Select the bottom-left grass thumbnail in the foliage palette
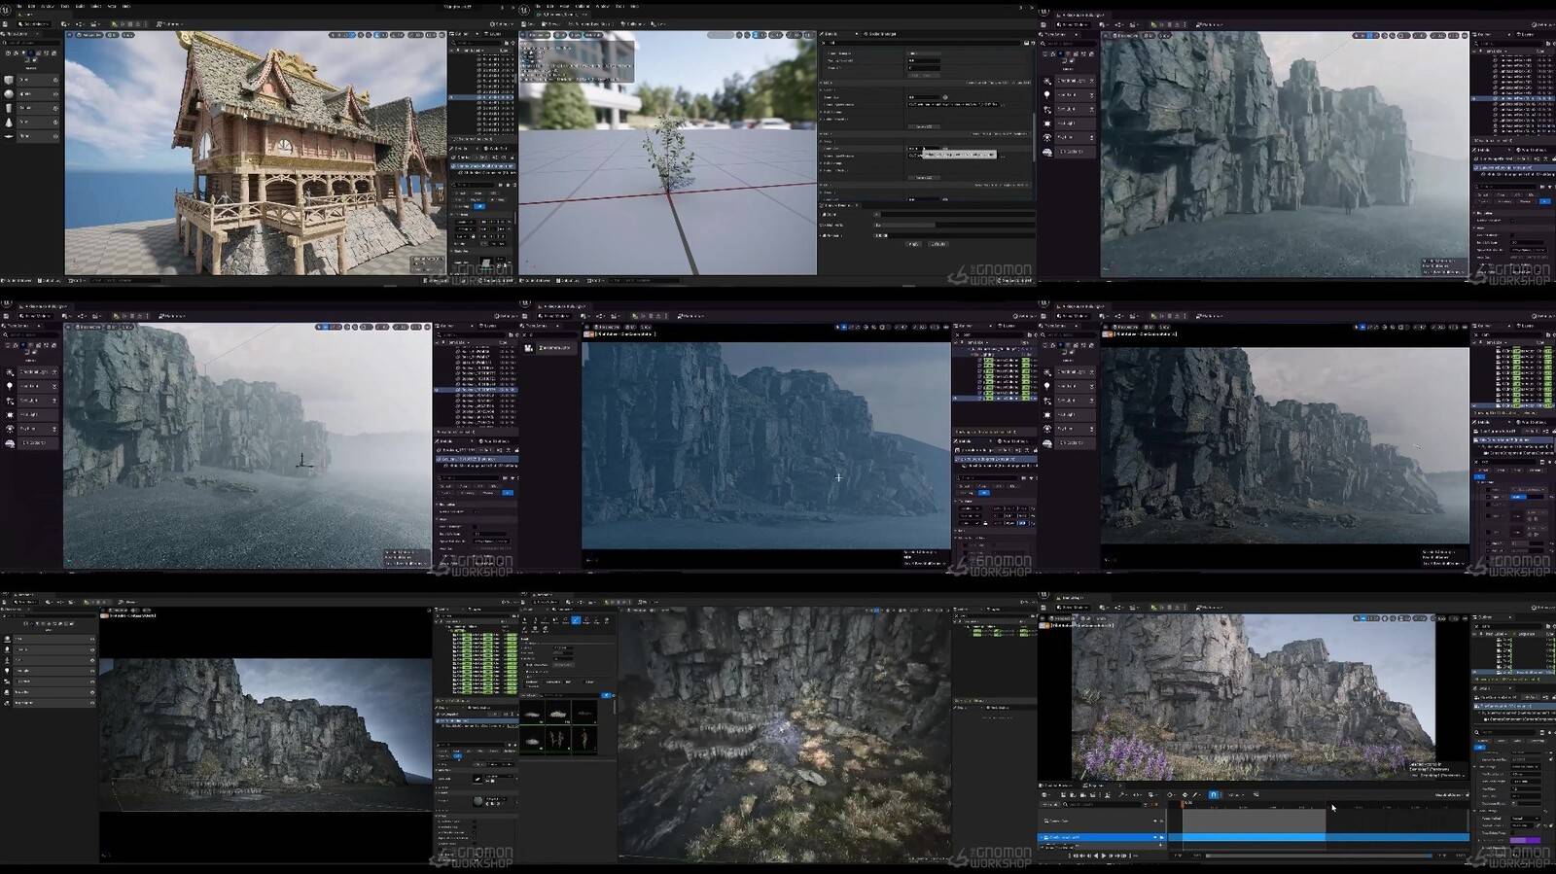The image size is (1556, 874). click(x=532, y=741)
